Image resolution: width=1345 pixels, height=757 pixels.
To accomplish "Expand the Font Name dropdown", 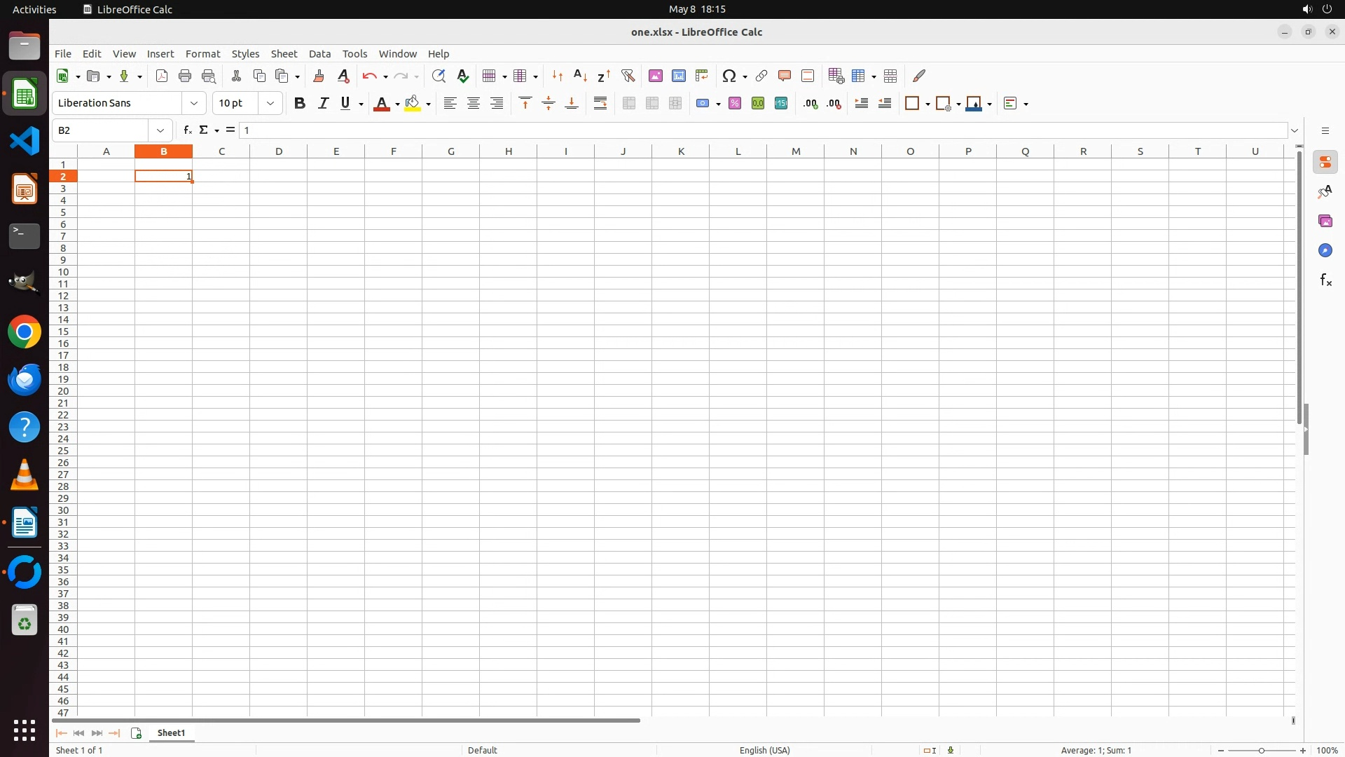I will [194, 103].
